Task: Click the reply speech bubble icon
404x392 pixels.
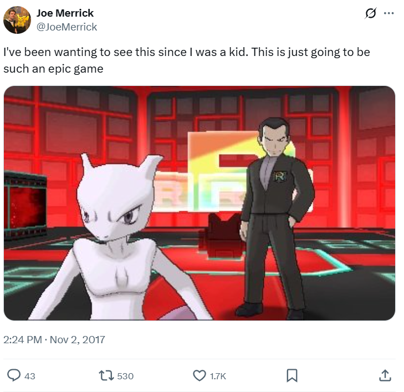Action: point(14,375)
